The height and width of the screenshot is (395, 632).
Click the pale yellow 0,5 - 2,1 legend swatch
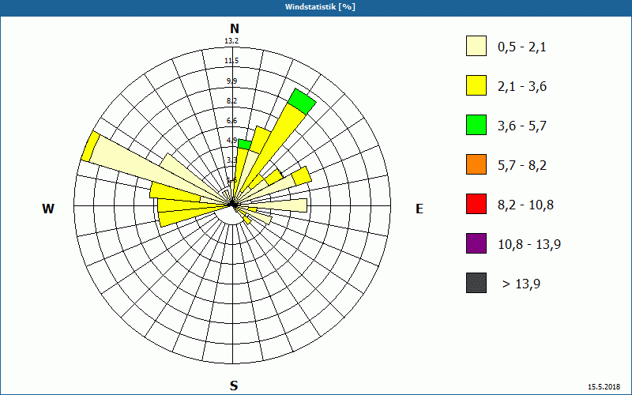pyautogui.click(x=476, y=46)
